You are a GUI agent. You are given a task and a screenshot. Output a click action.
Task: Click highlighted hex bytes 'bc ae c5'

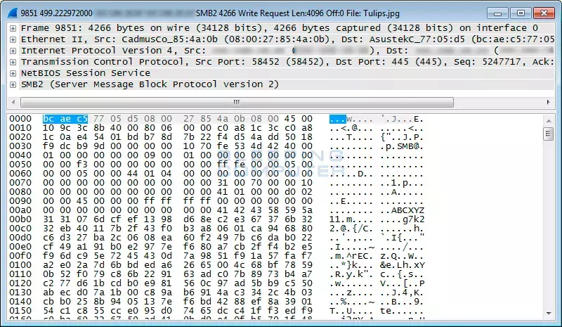pyautogui.click(x=65, y=119)
